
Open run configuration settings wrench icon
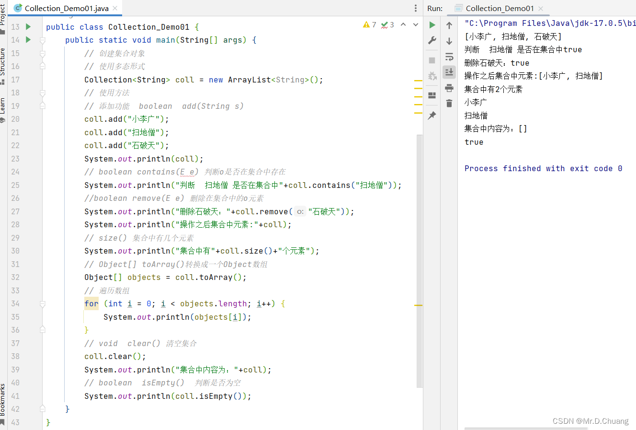click(432, 41)
